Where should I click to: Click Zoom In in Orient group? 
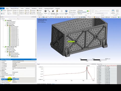point(27,14)
